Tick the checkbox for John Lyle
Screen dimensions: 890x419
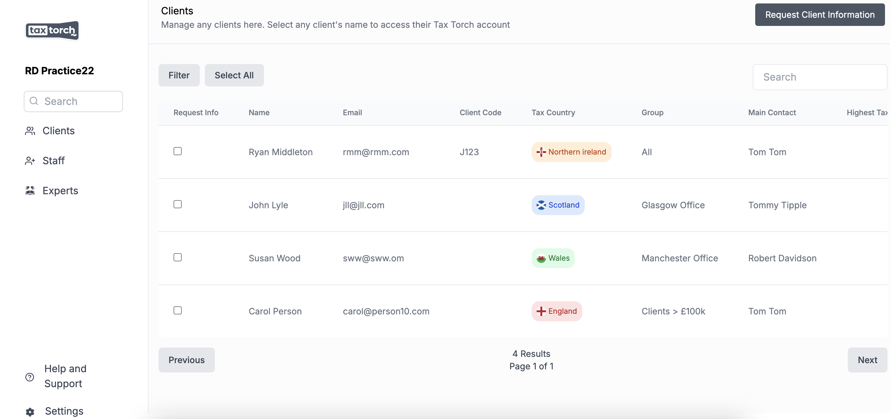[178, 205]
